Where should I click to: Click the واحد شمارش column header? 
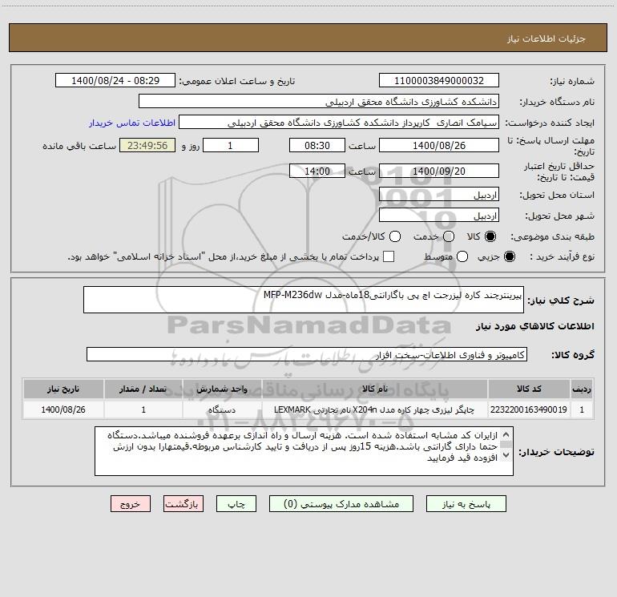[x=222, y=389]
